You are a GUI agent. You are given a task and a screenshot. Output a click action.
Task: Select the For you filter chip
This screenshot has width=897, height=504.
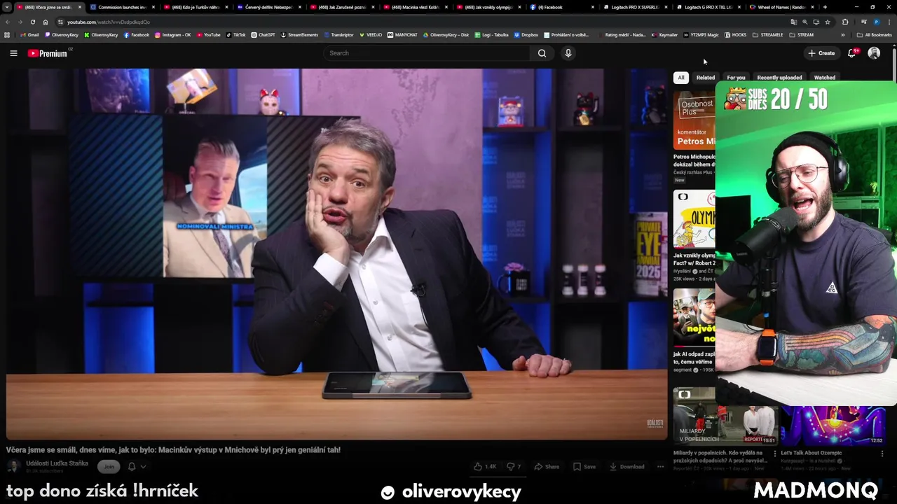[736, 78]
